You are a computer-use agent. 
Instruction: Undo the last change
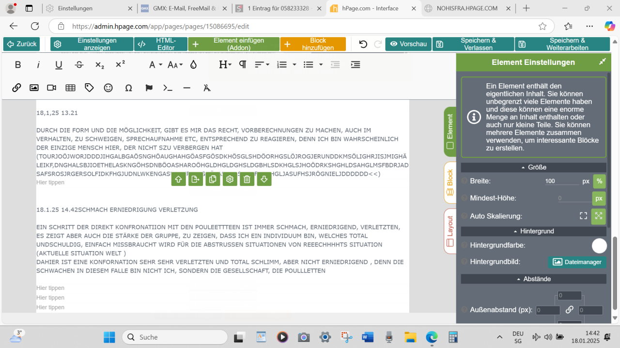(363, 44)
